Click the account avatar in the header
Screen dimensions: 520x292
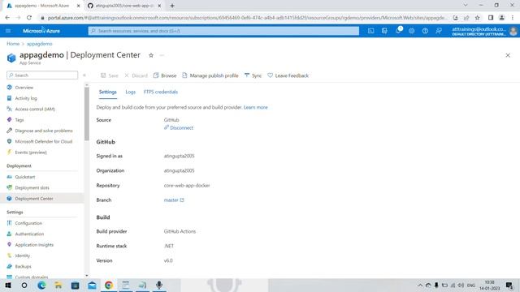coord(513,31)
